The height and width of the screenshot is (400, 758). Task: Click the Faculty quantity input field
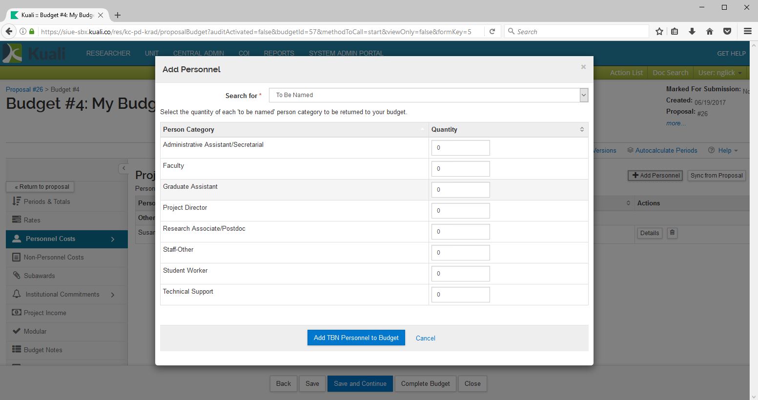coord(460,169)
